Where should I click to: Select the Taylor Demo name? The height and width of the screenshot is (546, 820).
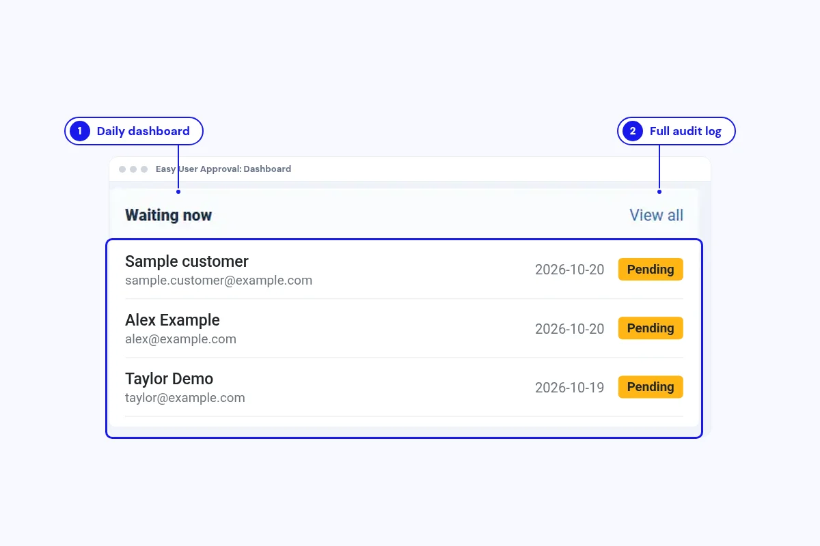click(169, 379)
